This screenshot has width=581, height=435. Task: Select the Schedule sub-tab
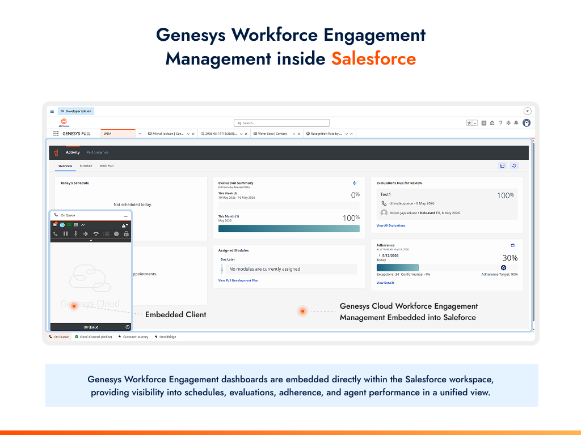pyautogui.click(x=86, y=166)
